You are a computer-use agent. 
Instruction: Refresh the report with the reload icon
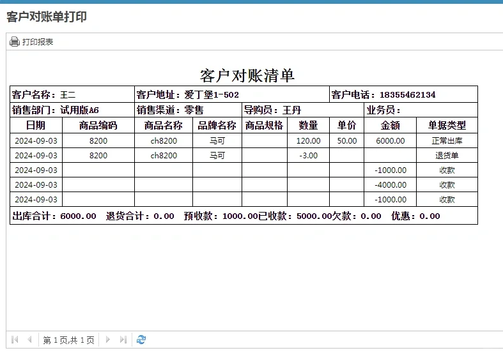pos(141,340)
